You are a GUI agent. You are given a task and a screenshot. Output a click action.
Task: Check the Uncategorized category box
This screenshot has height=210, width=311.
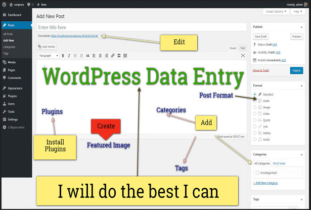point(257,173)
